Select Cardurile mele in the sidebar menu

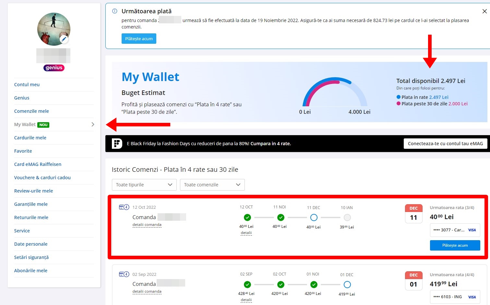click(x=30, y=137)
